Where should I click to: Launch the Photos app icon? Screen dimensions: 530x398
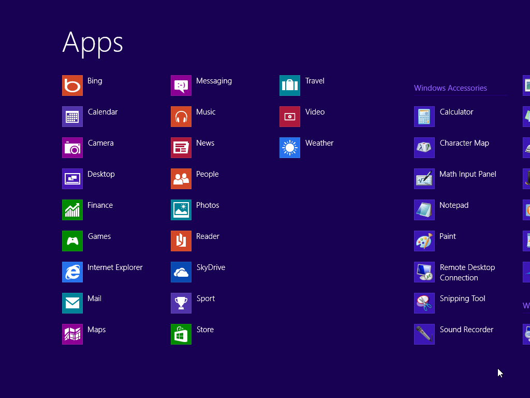point(181,210)
